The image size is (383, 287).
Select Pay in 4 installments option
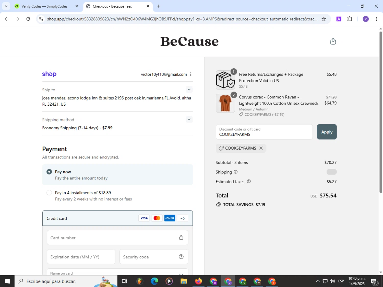[x=49, y=193]
